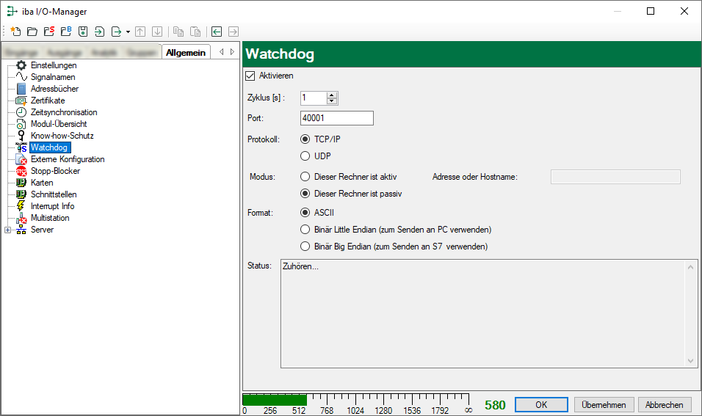Click the folder icon with red S
Viewport: 702px width, 416px height.
point(48,32)
